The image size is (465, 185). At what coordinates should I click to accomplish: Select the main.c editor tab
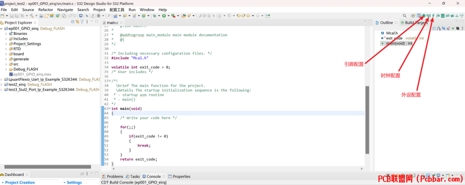pos(112,22)
